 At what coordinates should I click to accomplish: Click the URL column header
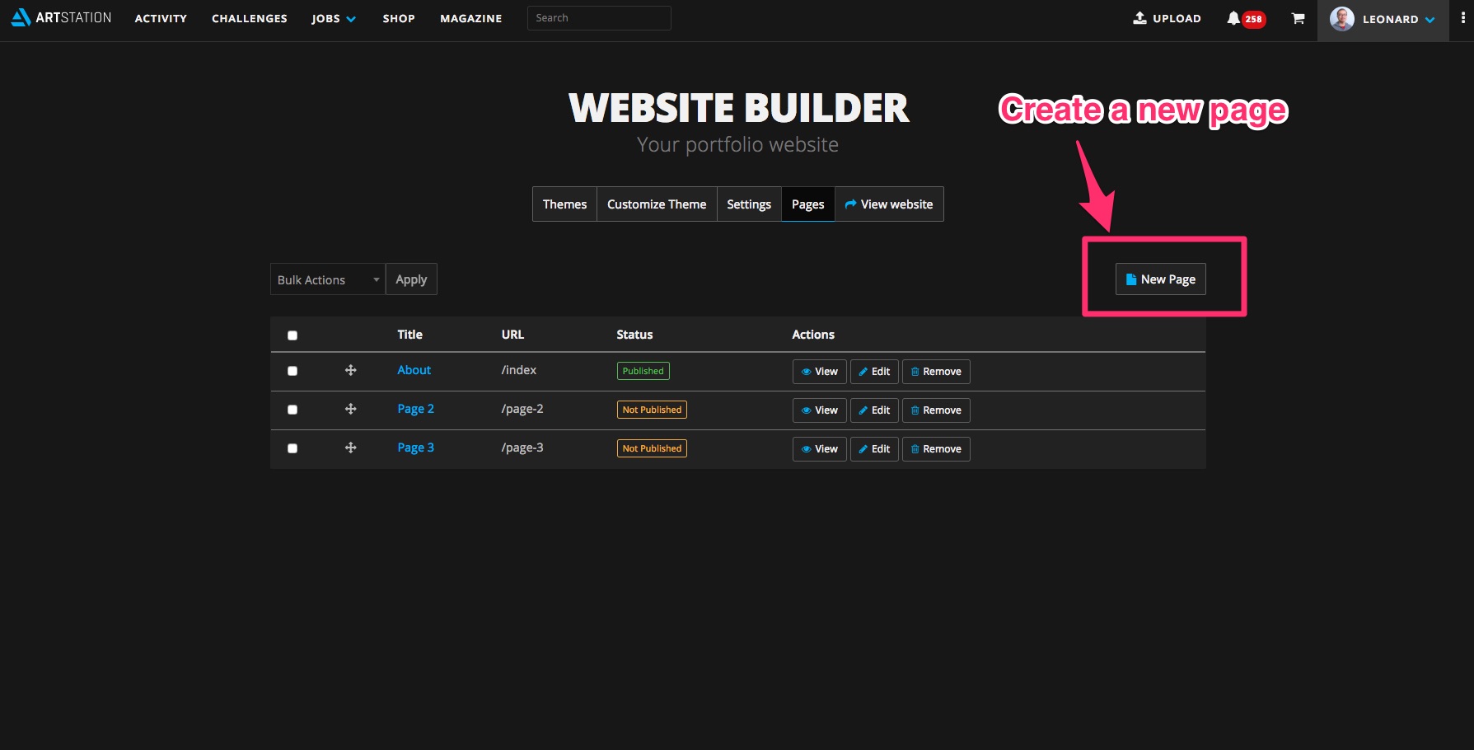(x=512, y=335)
